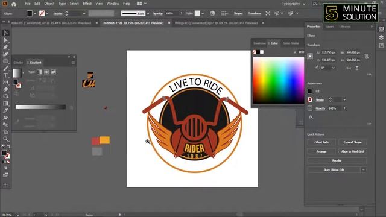386x217 pixels.
Task: Open the stroke color dropdown in control bar
Action: 47,13
